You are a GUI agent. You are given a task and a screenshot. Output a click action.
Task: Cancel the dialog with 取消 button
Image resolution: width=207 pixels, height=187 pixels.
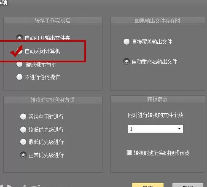(188, 185)
